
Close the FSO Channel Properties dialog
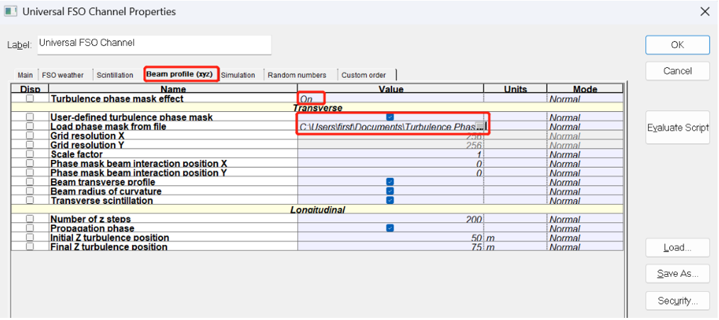(704, 11)
